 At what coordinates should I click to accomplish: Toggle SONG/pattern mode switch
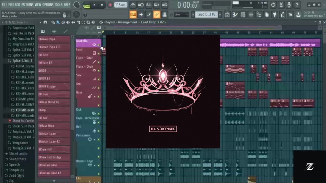click(86, 6)
